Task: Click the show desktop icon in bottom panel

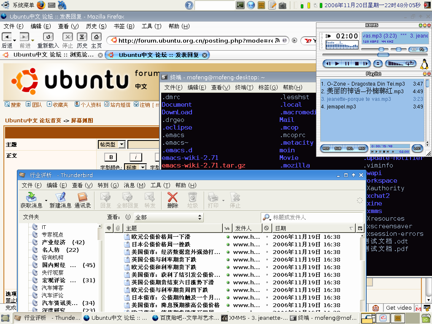Action: tap(5, 318)
